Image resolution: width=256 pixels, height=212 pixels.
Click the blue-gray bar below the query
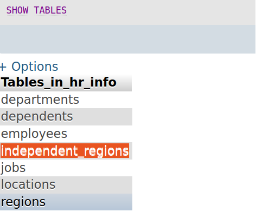click(x=127, y=39)
